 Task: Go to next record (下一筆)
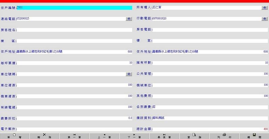coord(134,136)
